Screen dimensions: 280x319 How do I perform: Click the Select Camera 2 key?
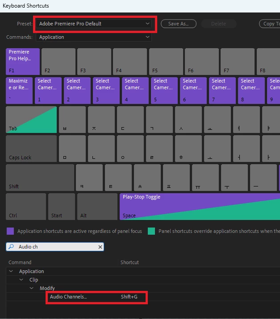coord(77,91)
